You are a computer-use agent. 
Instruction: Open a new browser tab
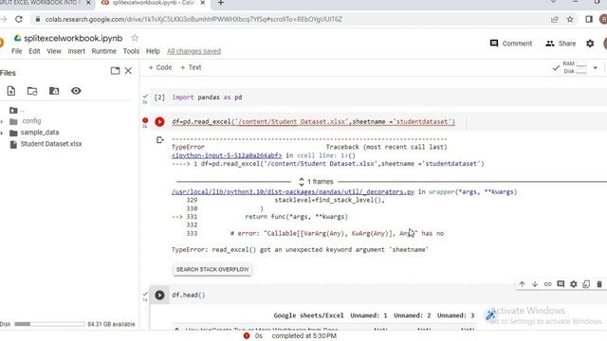pos(221,3)
